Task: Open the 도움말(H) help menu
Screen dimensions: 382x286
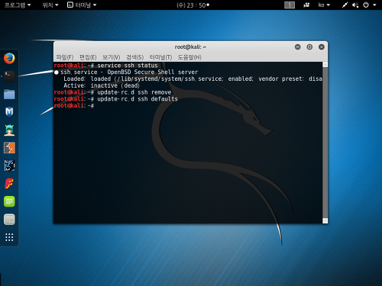Action: [189, 57]
